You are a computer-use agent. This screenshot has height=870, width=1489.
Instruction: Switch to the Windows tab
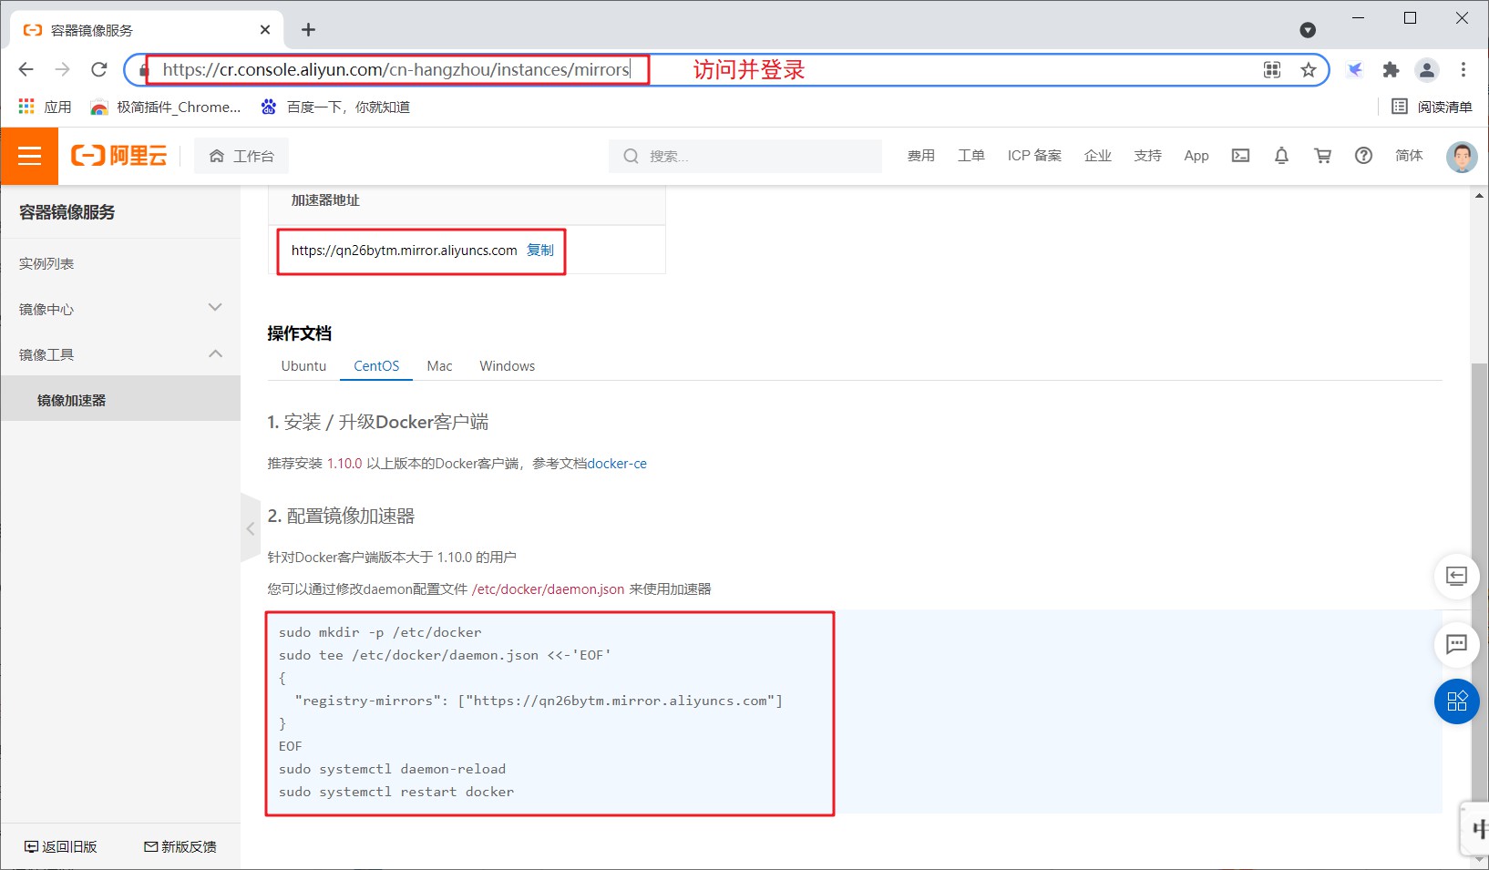pyautogui.click(x=508, y=366)
